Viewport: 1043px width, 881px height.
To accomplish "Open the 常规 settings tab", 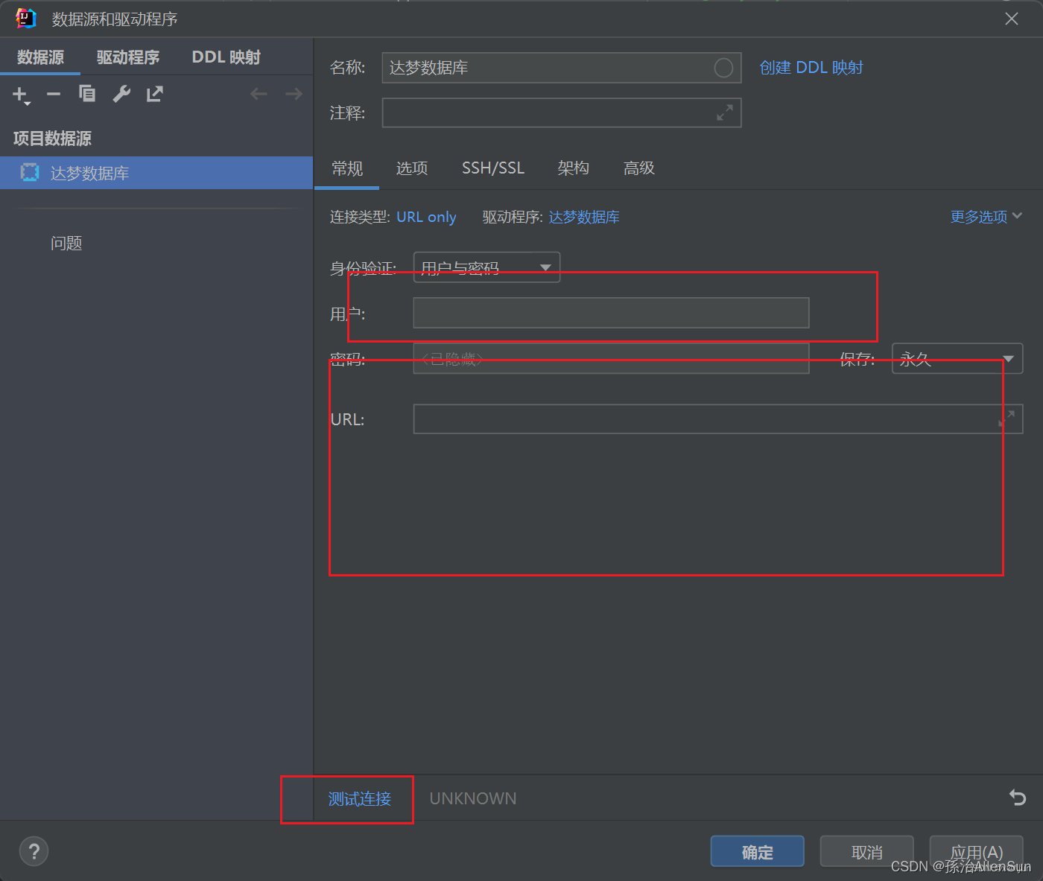I will [347, 168].
